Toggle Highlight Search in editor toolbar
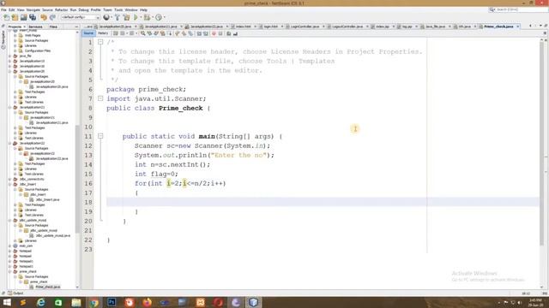This screenshot has height=308, width=549. [x=162, y=33]
